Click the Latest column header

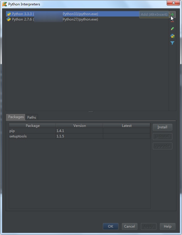[127, 125]
